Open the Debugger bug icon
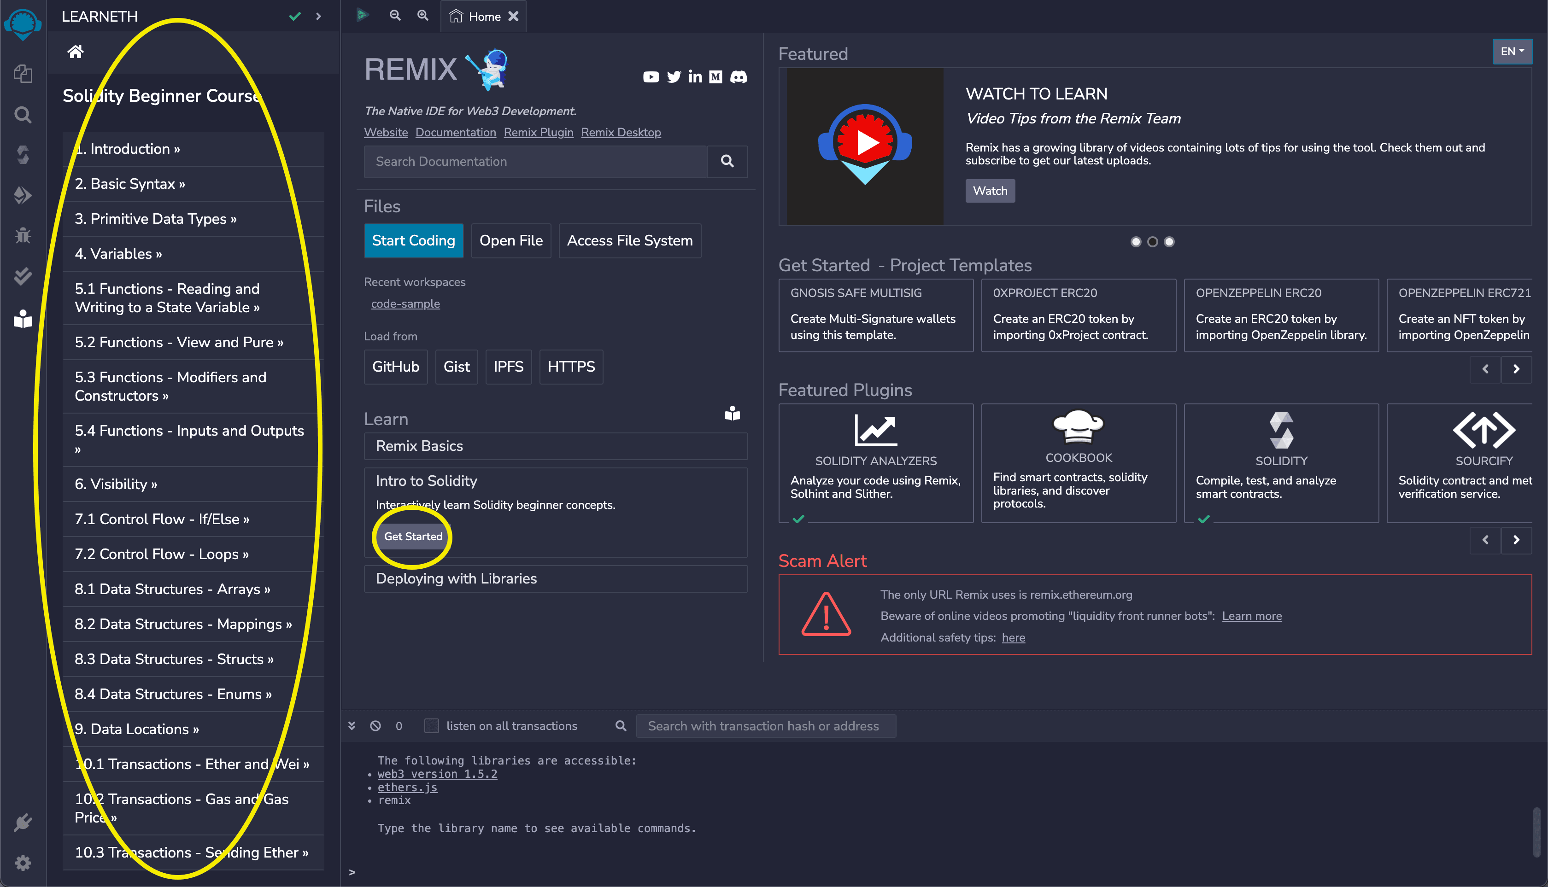Image resolution: width=1548 pixels, height=887 pixels. tap(23, 235)
